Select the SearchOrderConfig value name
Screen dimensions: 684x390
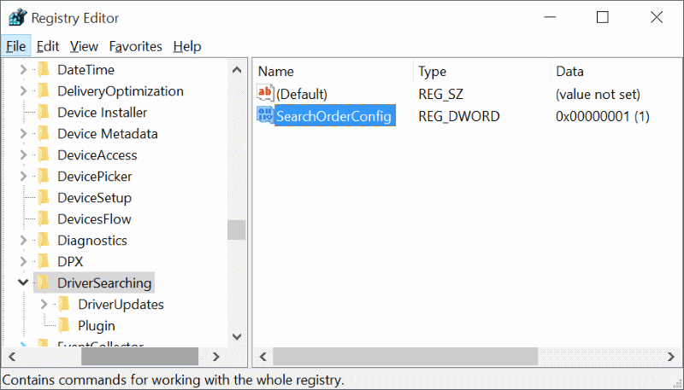(x=334, y=116)
